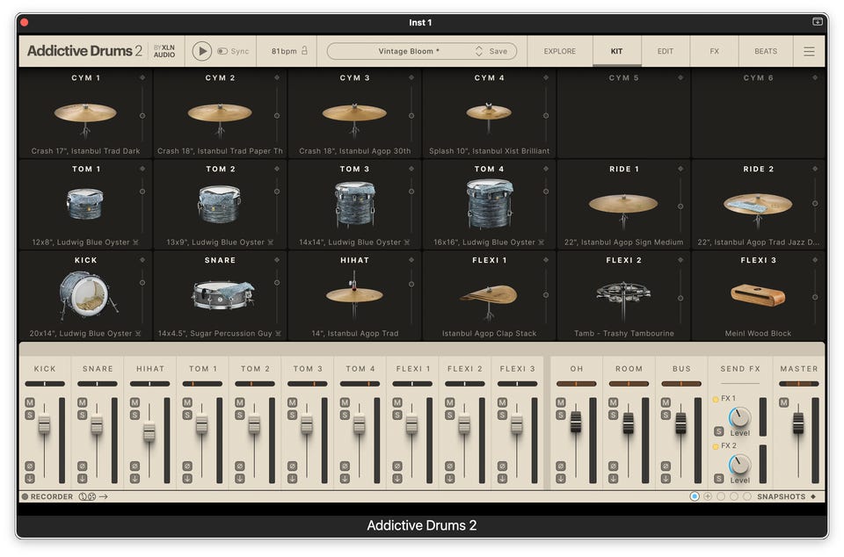This screenshot has width=844, height=557.
Task: Select the first blue snapshot slot
Action: click(695, 496)
